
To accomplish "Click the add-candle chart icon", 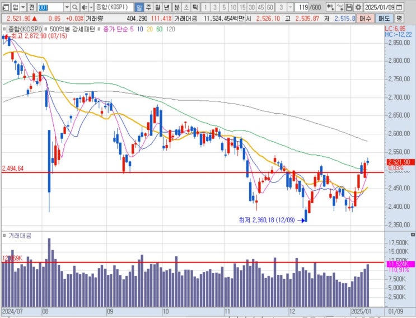I will [330, 7].
